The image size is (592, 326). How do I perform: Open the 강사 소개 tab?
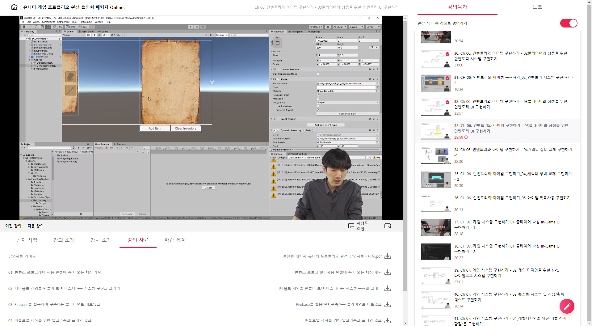pyautogui.click(x=101, y=240)
